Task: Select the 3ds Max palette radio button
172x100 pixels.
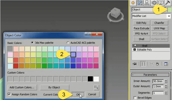Action: click(32, 43)
